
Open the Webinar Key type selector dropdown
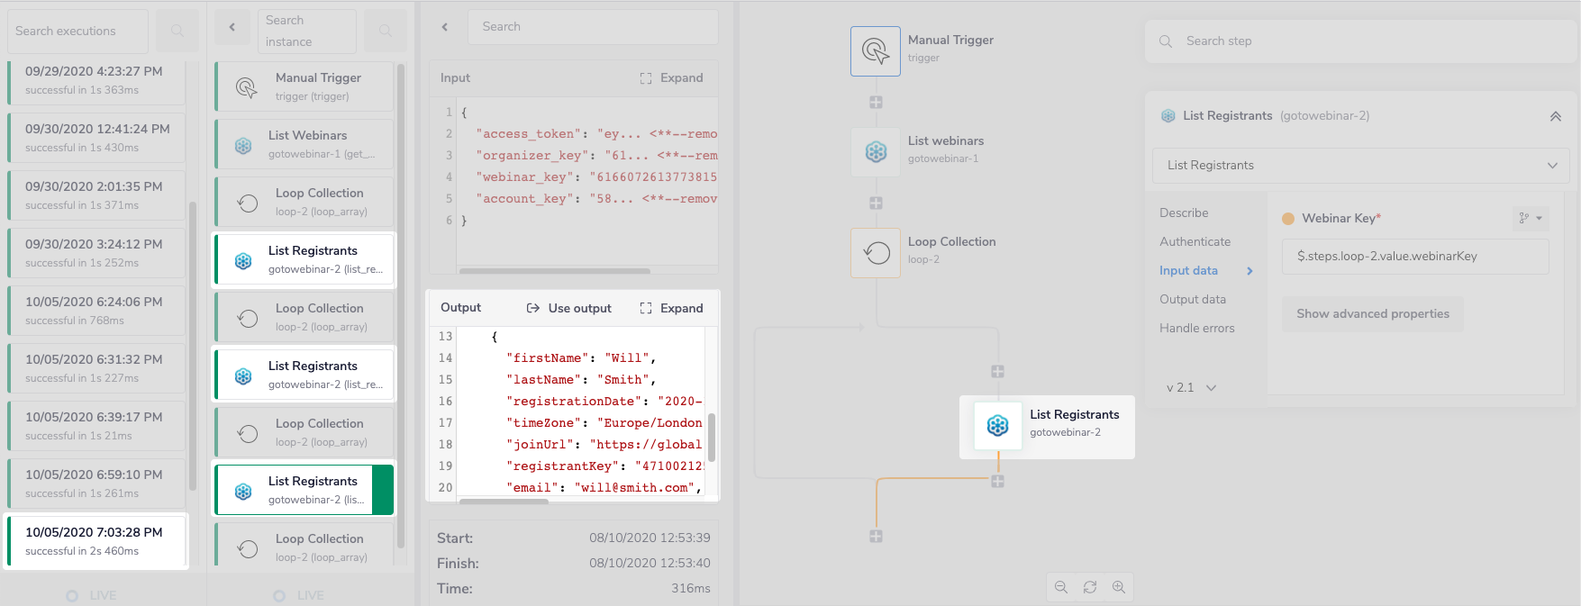pos(1531,219)
